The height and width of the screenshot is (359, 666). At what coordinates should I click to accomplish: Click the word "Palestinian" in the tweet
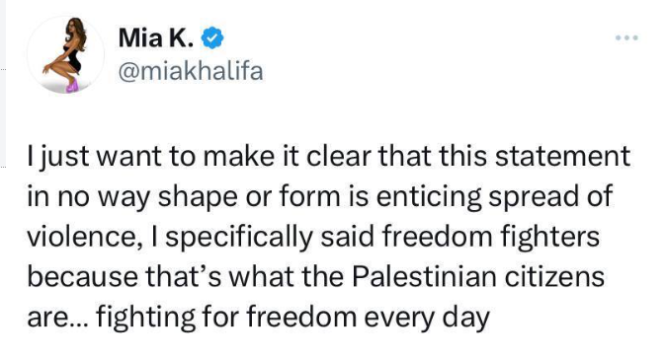pyautogui.click(x=424, y=277)
